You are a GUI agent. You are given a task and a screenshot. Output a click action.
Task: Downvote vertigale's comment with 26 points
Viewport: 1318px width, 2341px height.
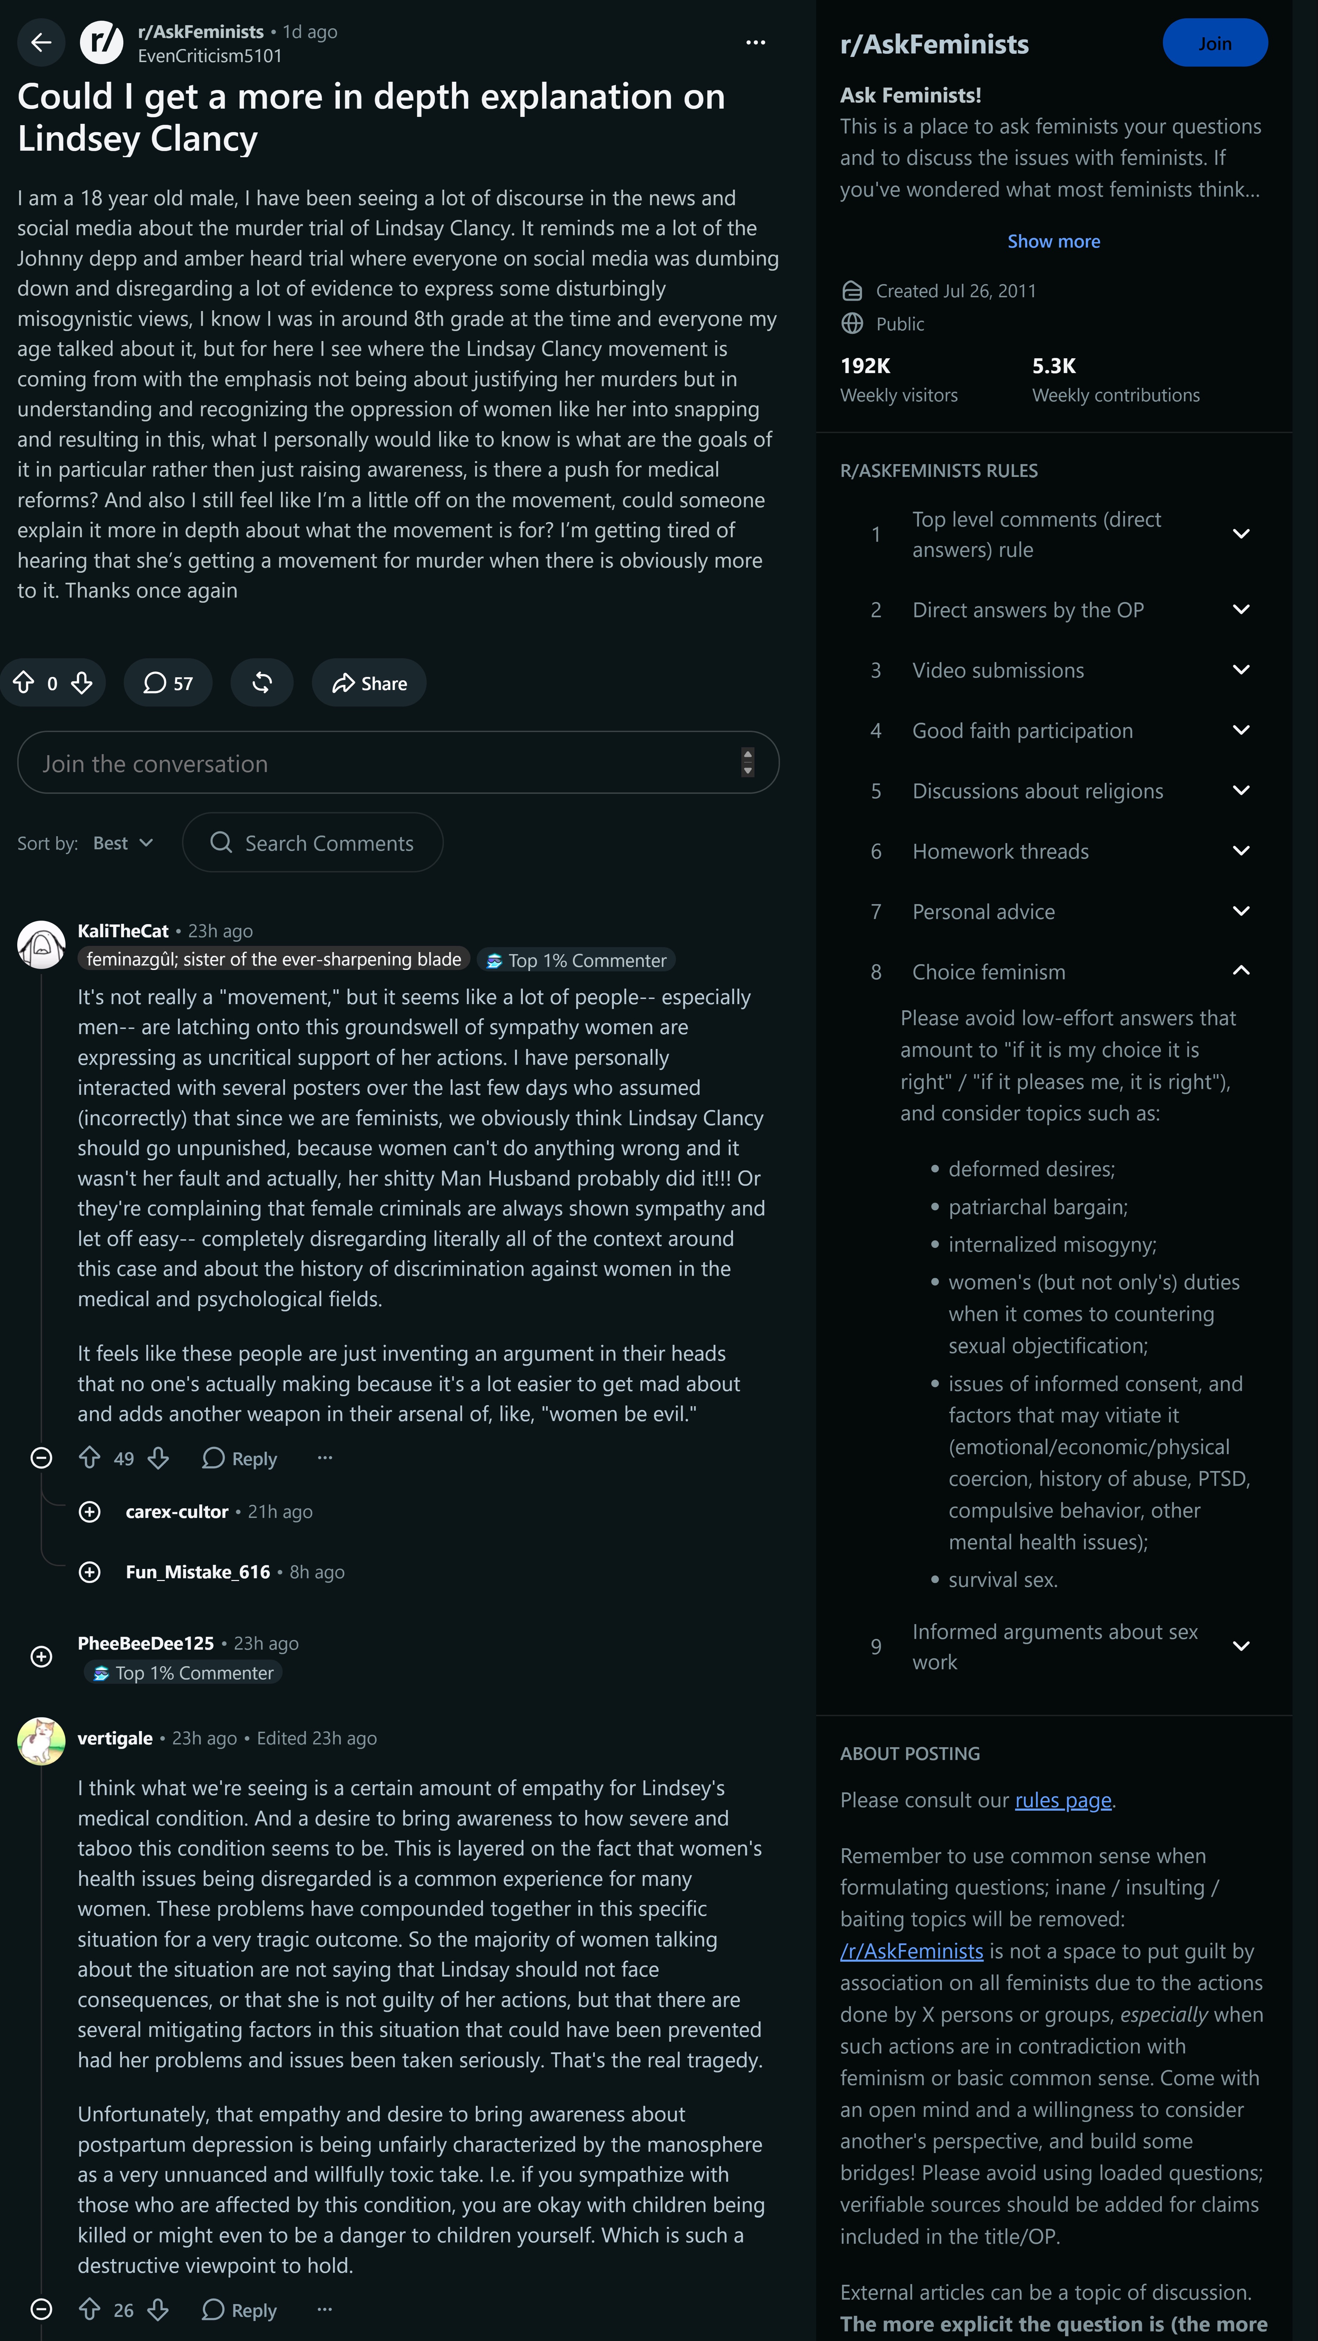click(x=158, y=2309)
